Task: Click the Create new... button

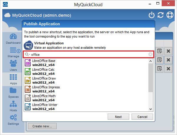Action: point(42,126)
